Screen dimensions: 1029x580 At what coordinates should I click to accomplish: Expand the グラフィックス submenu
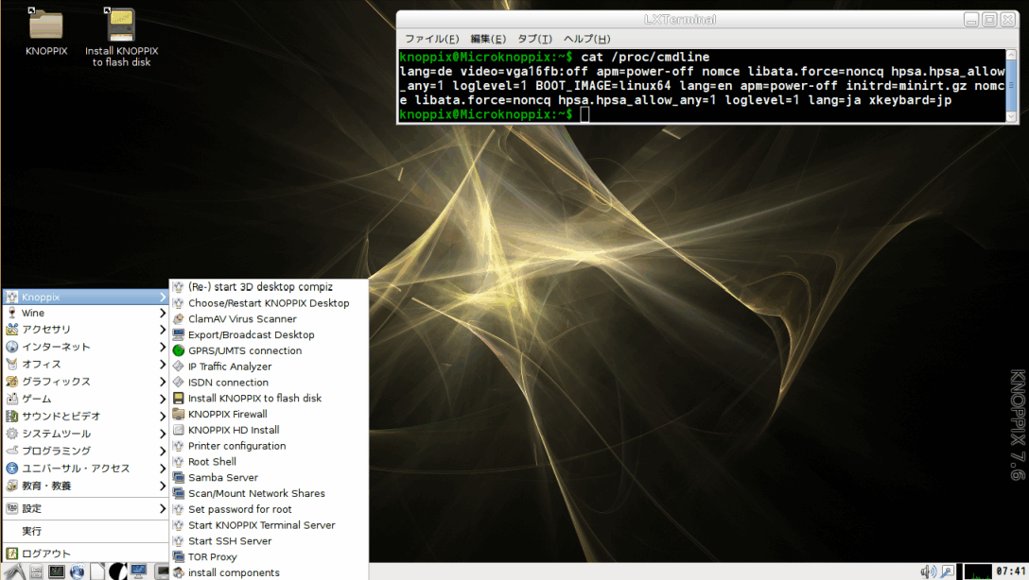coord(86,382)
